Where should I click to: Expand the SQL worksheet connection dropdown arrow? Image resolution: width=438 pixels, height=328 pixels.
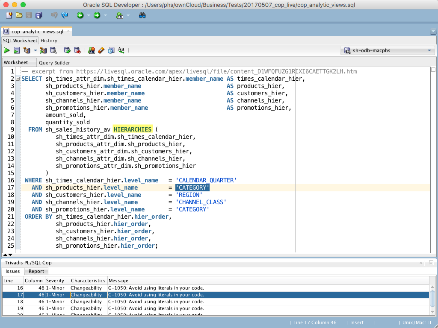(x=128, y=15)
